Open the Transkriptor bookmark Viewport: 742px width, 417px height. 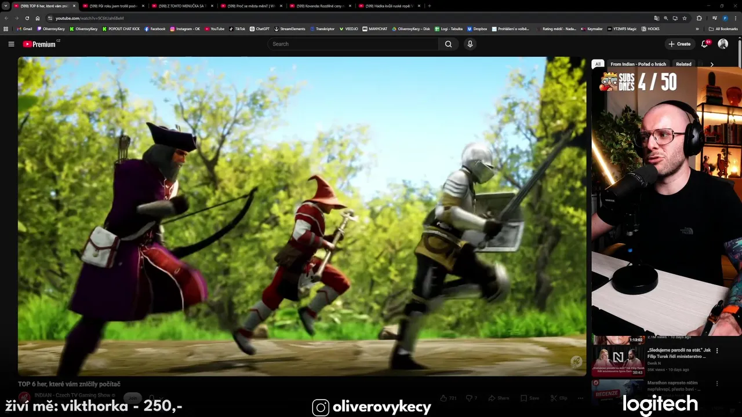click(x=322, y=29)
